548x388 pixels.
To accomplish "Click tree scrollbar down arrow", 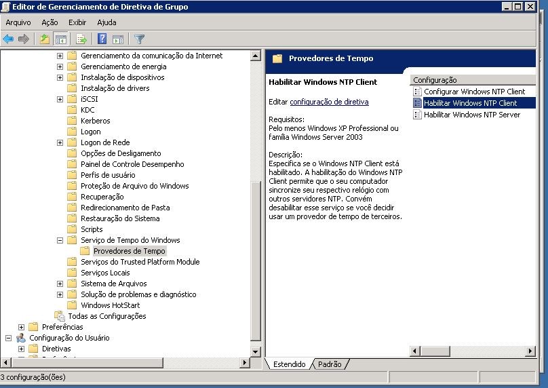I will click(x=256, y=351).
